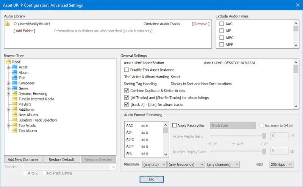Click the Inactive ReplayGain dB value field
Screen dimensions: 303x187
click(x=279, y=151)
